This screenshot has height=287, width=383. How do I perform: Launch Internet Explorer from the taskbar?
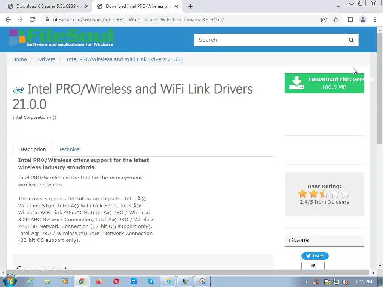point(30,281)
